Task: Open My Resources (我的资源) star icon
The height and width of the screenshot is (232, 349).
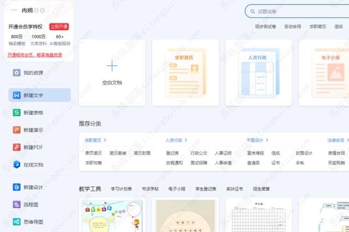Action: (17, 72)
